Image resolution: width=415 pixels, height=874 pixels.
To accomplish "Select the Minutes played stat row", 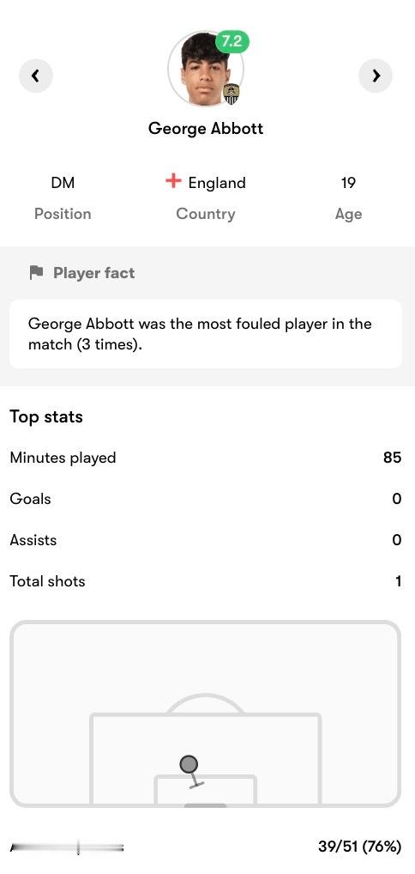I will point(206,458).
